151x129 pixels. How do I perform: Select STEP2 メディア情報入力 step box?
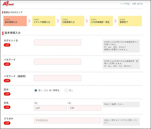point(44,21)
